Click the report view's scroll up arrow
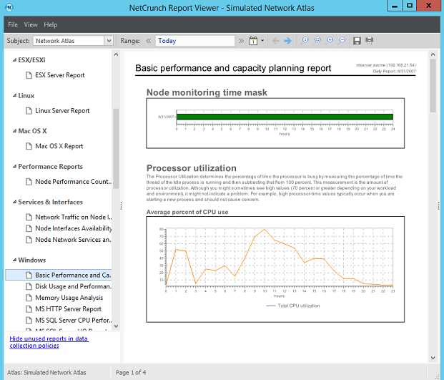Screen dimensions: 444x380 pyautogui.click(x=433, y=54)
